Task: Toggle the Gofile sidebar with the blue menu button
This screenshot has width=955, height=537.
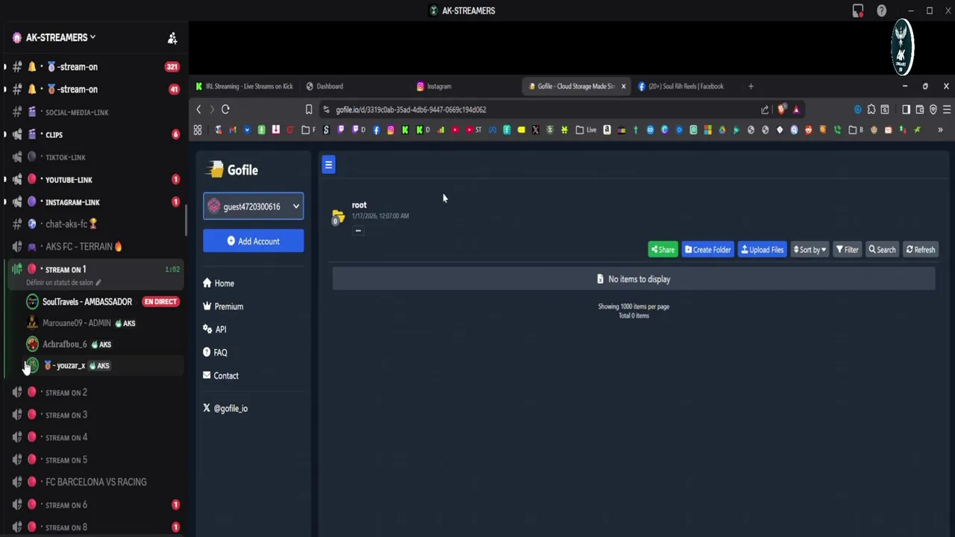Action: tap(328, 165)
